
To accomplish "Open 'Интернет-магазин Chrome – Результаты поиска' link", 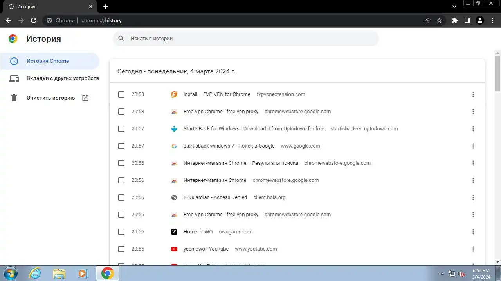I will click(x=241, y=163).
